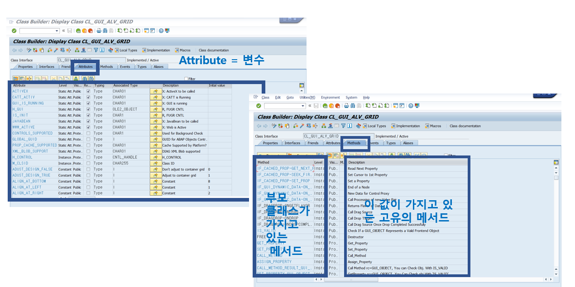Click type arrow button for H_CONTROL row
This screenshot has width=575, height=287.
tap(156, 157)
